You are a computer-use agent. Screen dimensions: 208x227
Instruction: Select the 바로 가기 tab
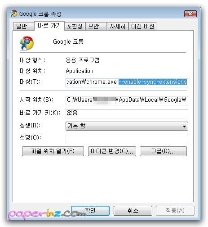[x=49, y=26]
